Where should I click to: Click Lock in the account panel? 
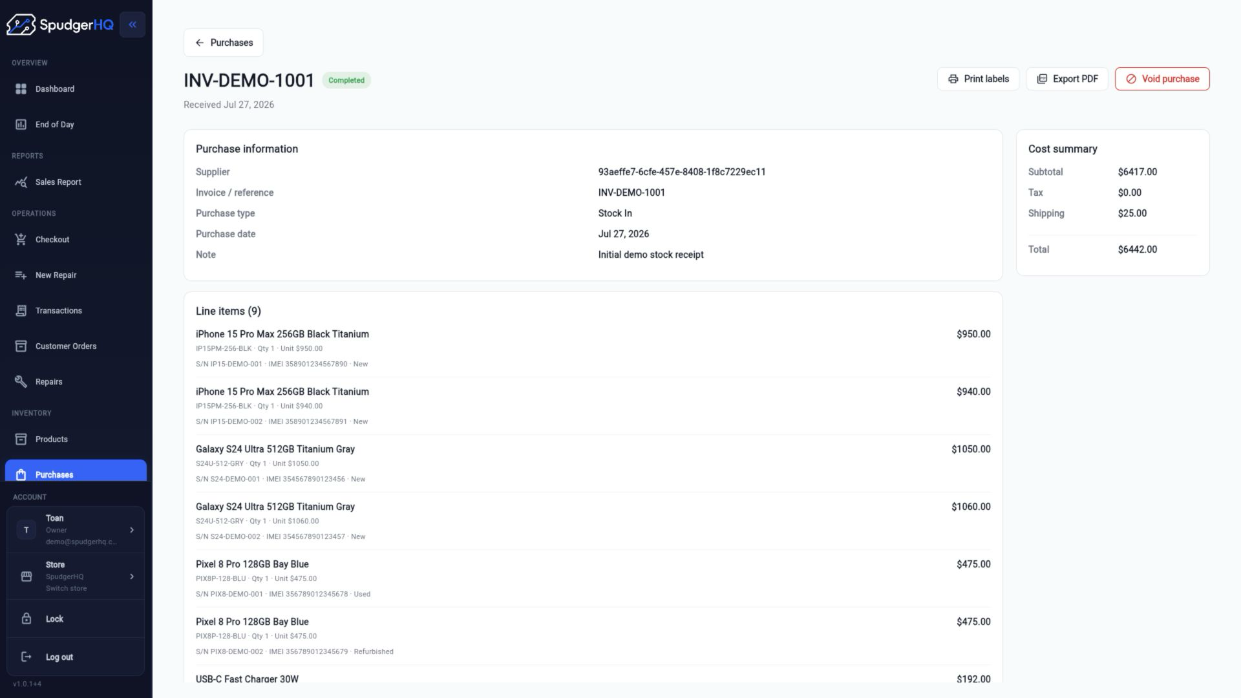76,619
